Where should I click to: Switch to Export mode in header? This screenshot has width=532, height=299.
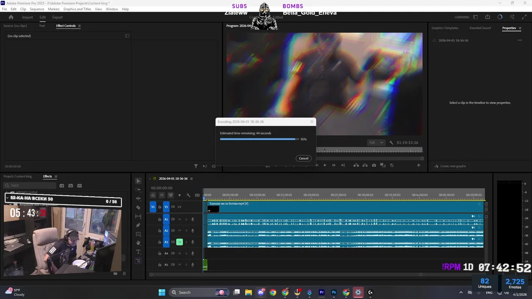coord(57,17)
